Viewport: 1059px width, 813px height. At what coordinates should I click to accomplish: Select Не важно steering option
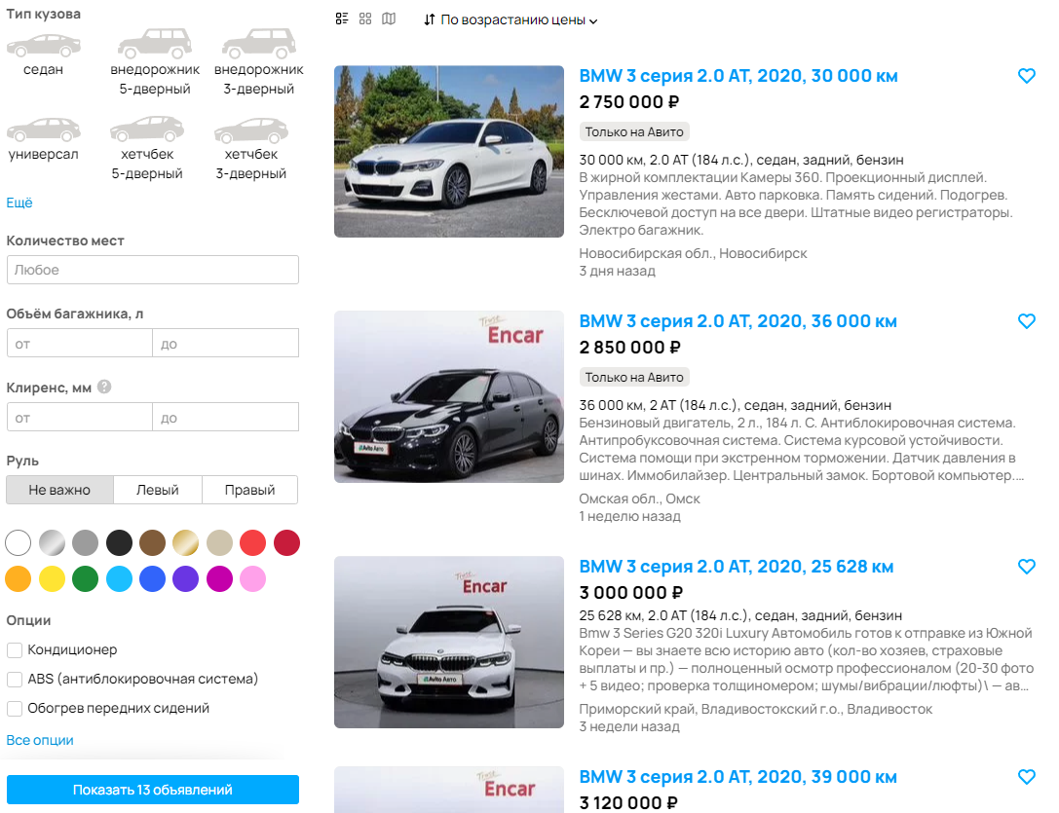pos(59,490)
